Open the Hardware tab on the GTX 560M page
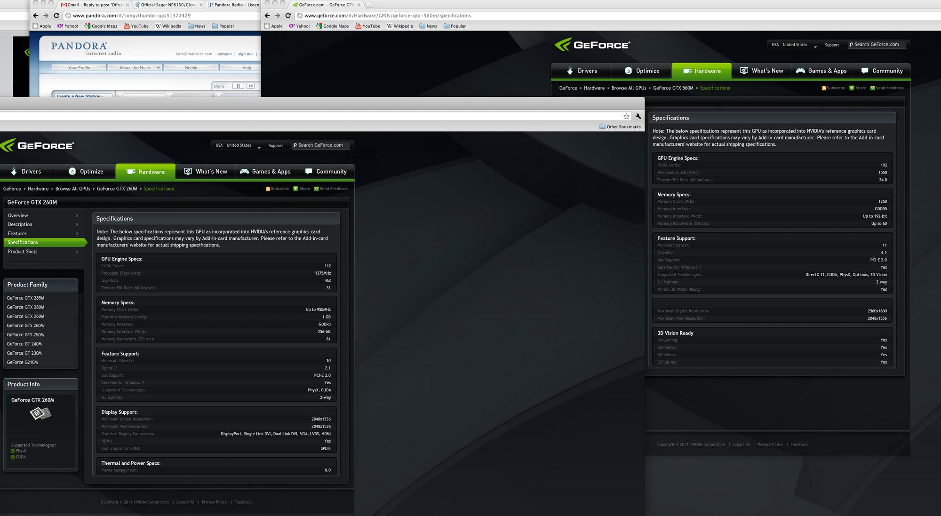The height and width of the screenshot is (516, 941). click(702, 71)
